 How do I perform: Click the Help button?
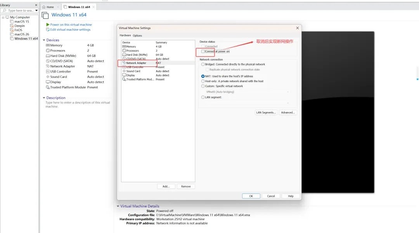[x=291, y=196]
